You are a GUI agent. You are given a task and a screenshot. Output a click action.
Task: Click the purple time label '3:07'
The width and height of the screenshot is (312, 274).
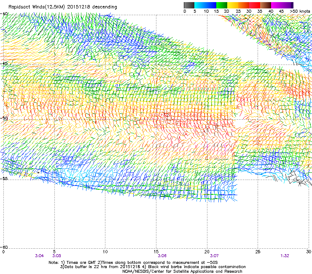coord(214,256)
